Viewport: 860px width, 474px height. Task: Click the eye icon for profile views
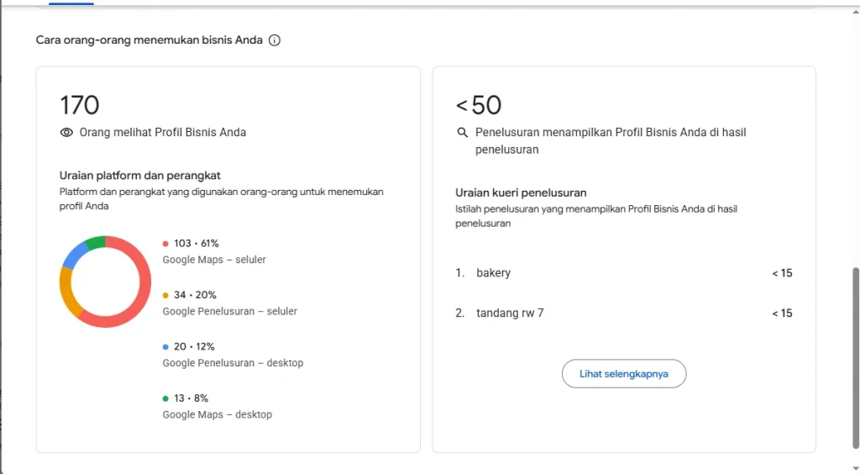66,132
